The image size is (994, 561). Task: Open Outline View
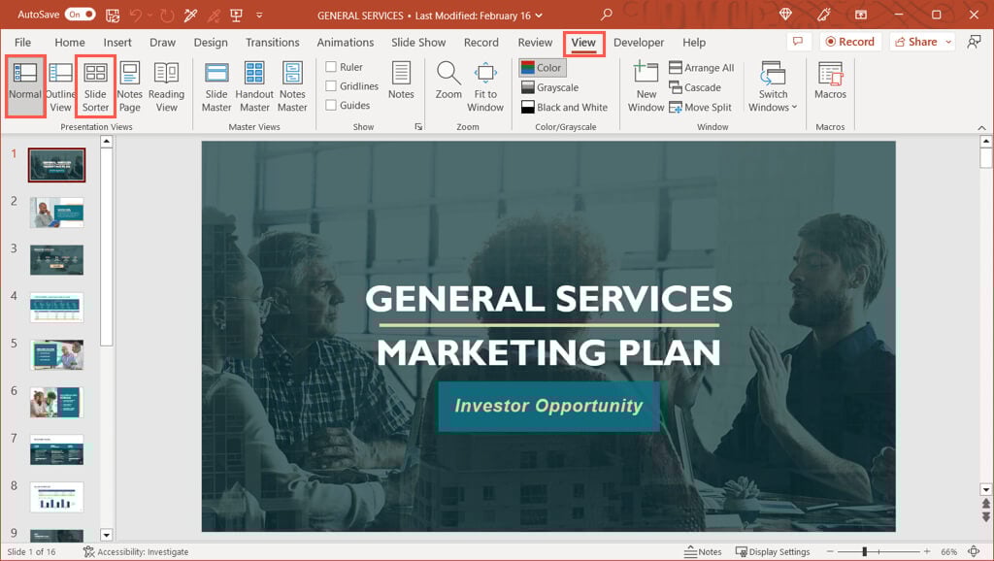click(x=60, y=87)
